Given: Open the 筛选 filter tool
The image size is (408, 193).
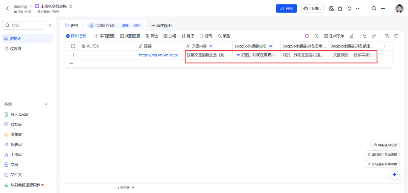Looking at the screenshot, I should click(152, 36).
